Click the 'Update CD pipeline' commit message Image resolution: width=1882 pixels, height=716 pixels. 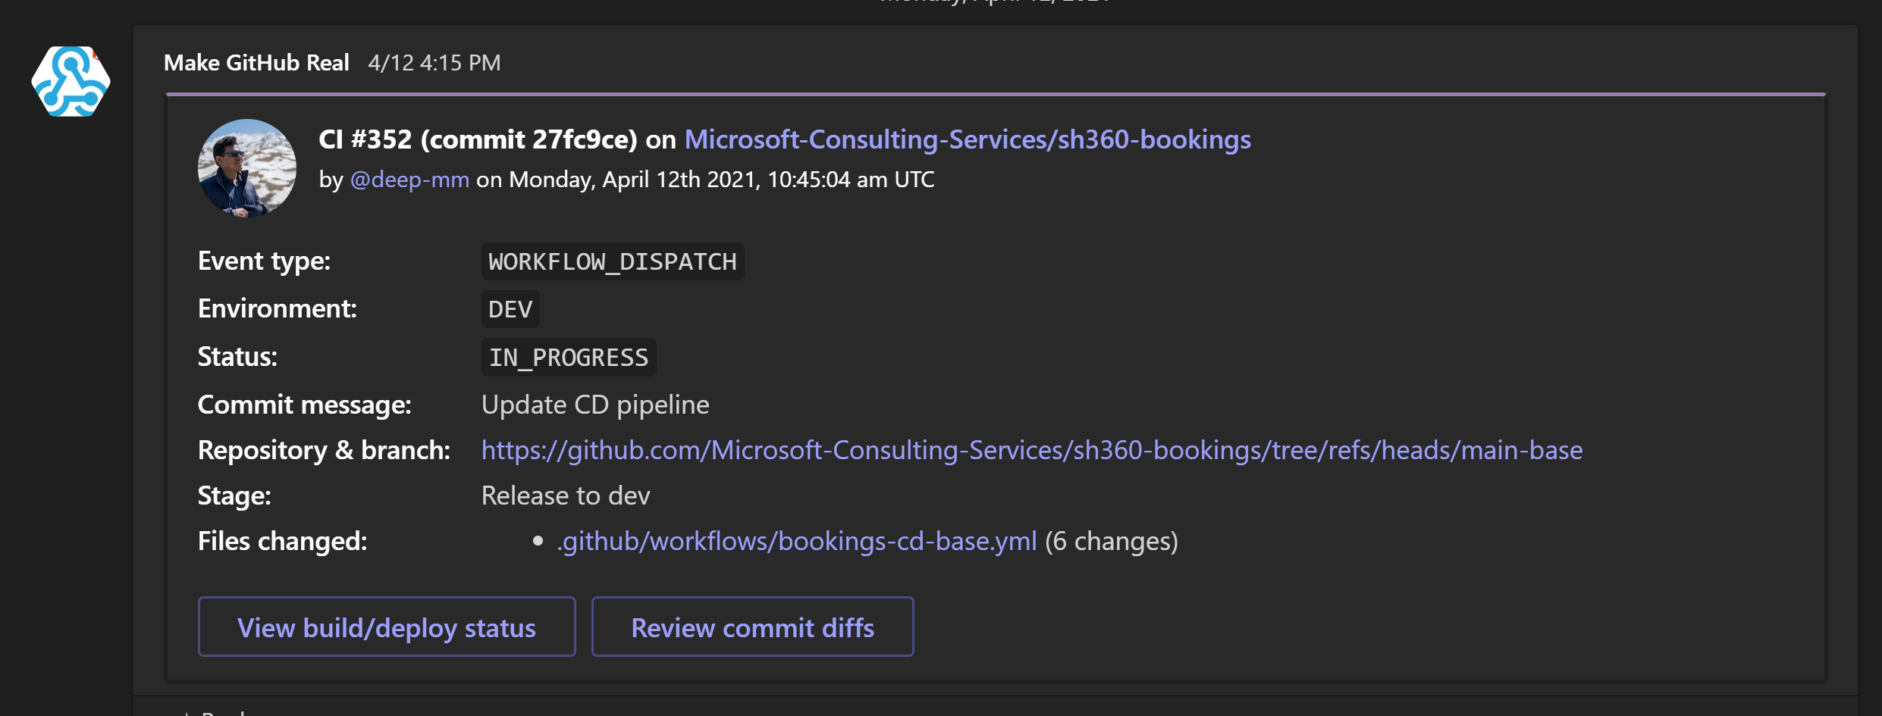[595, 405]
